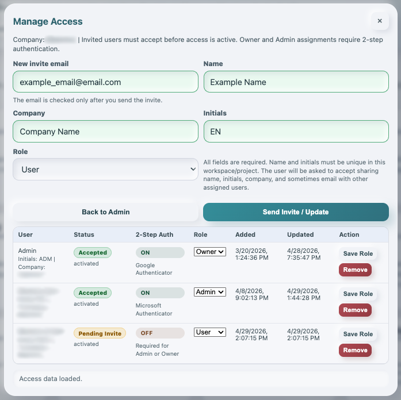
Task: Click the Initials: ADM text
Action: 35,259
